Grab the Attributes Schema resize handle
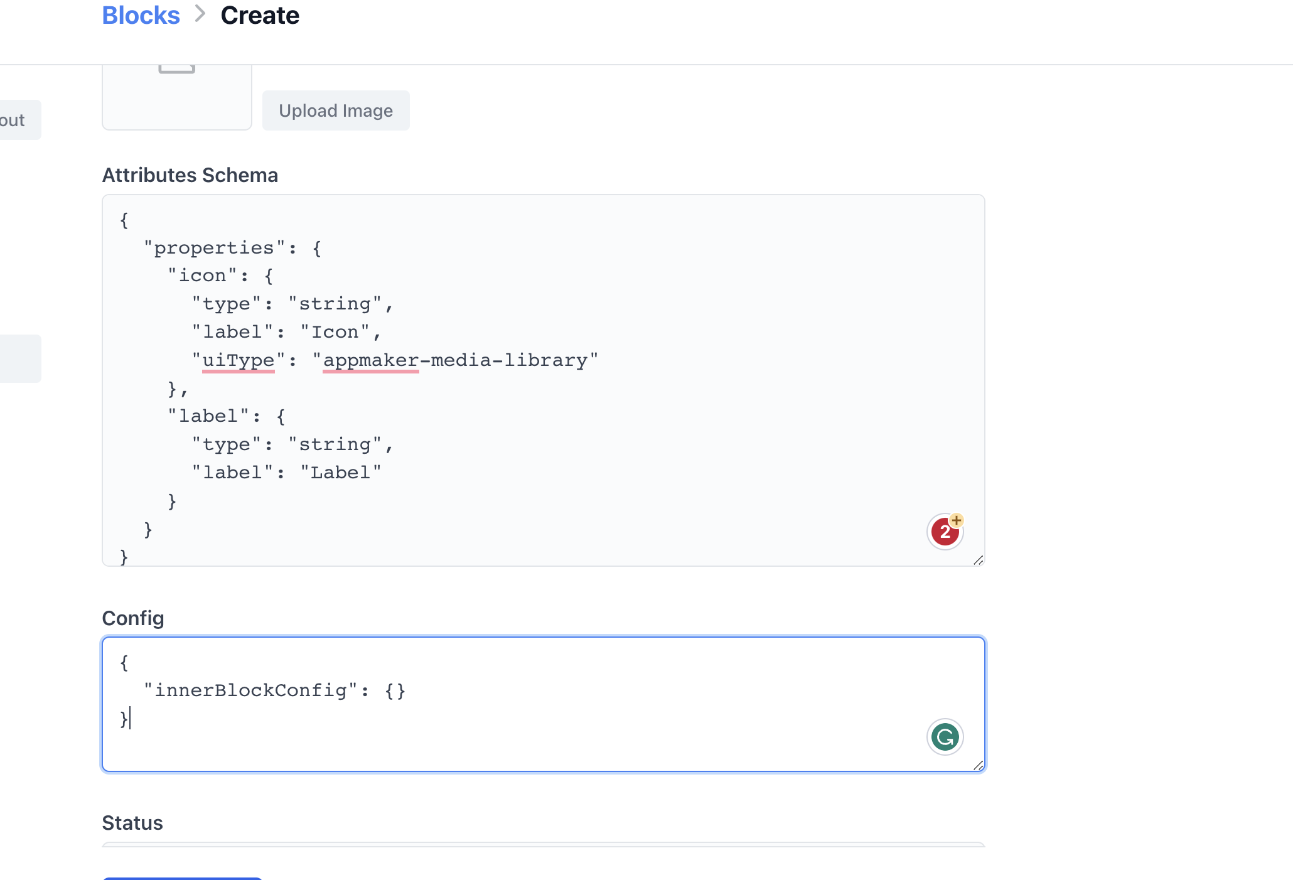Image resolution: width=1293 pixels, height=880 pixels. click(x=978, y=560)
